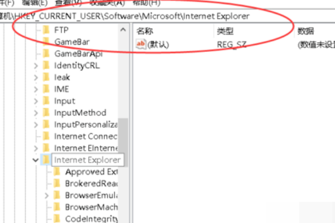Select the BrowserEmul subkey label

pos(92,195)
